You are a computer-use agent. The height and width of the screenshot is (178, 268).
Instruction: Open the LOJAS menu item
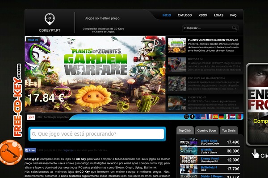point(218,15)
